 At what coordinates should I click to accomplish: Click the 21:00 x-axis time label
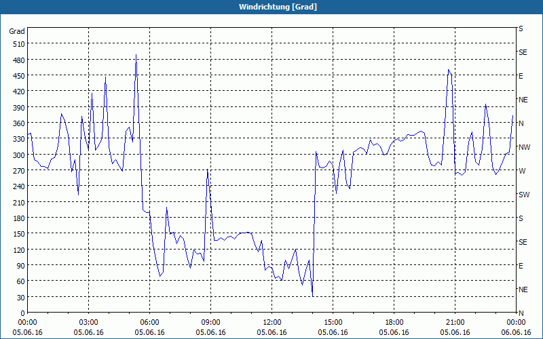(455, 323)
